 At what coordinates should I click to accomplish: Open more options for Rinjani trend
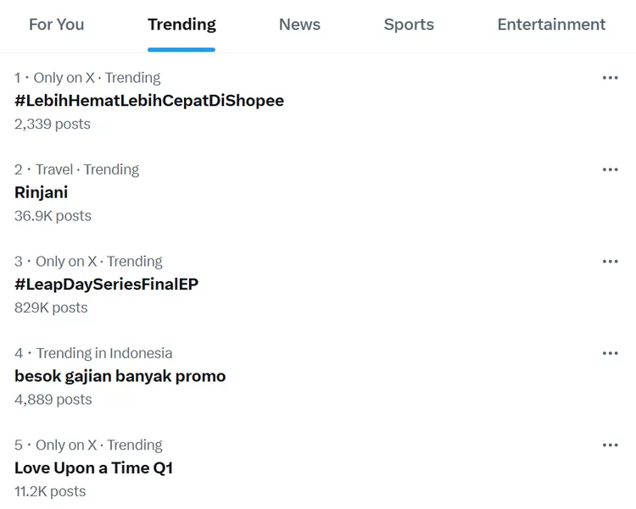pyautogui.click(x=610, y=169)
